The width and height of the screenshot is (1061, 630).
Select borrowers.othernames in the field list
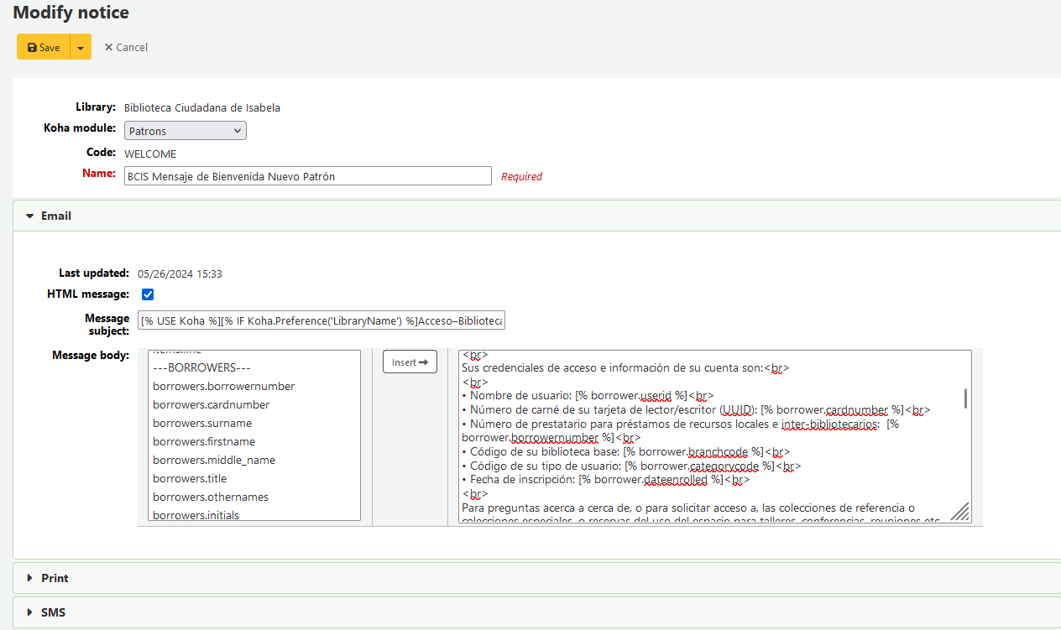pyautogui.click(x=210, y=497)
